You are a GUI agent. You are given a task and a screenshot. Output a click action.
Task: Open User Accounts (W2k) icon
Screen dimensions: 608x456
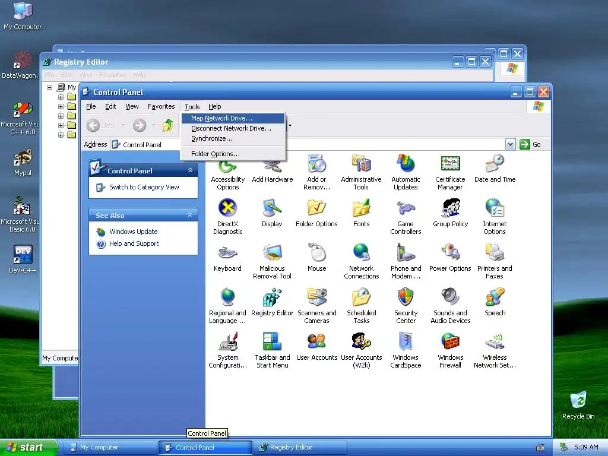point(361,350)
